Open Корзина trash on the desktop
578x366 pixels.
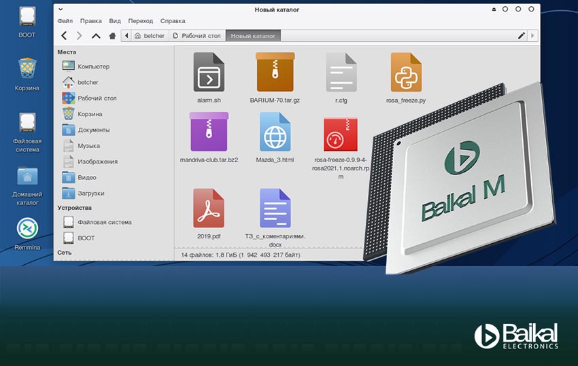[27, 75]
